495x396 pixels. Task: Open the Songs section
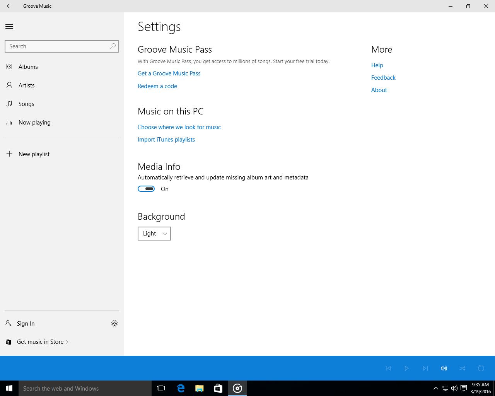[62, 104]
